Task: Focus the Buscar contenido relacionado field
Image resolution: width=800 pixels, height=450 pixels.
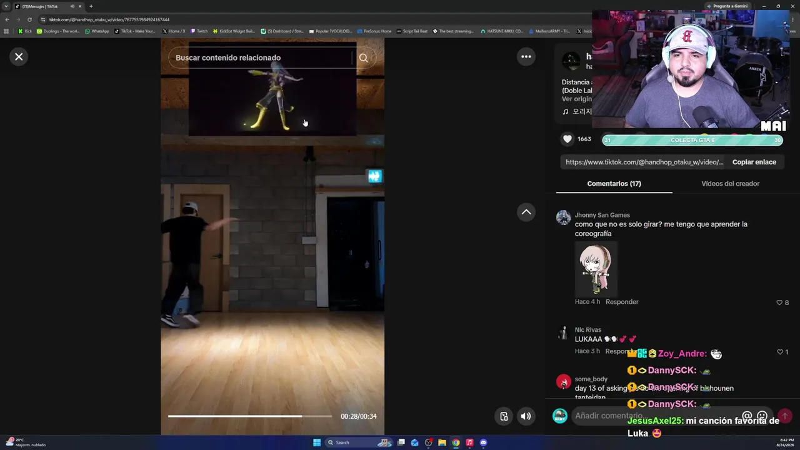Action: click(259, 57)
